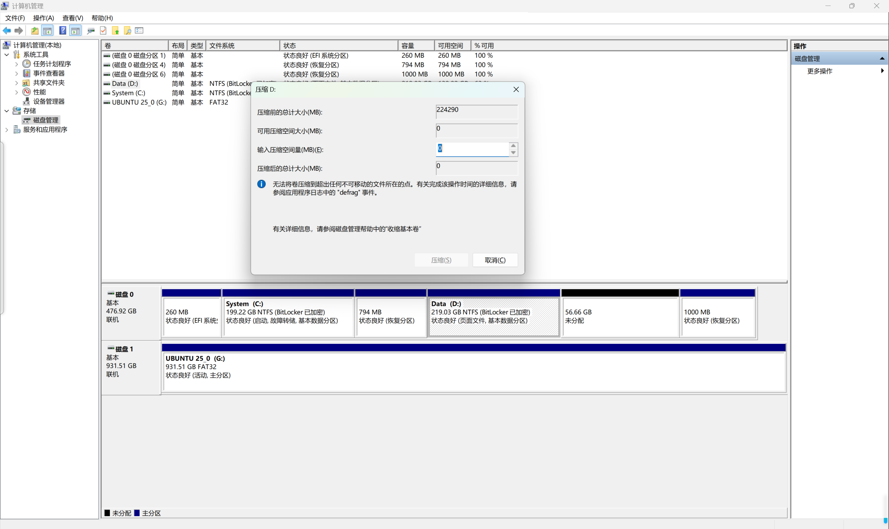Toggle the Show/Hide Action Pane icon
Image resolution: width=889 pixels, height=529 pixels.
tap(75, 31)
